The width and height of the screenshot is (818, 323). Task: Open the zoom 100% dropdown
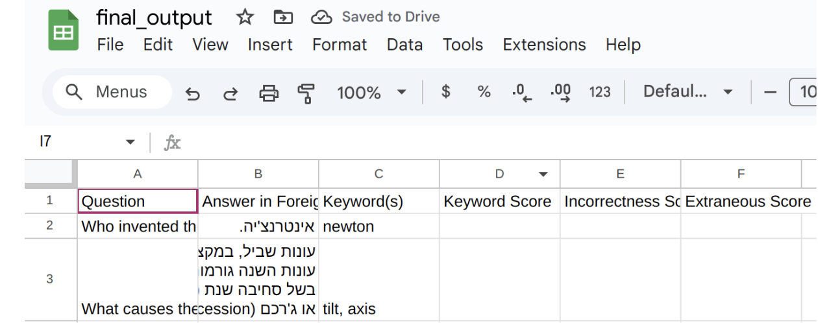tap(371, 92)
